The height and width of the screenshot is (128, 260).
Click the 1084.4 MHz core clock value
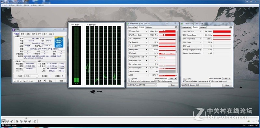(x=153, y=31)
